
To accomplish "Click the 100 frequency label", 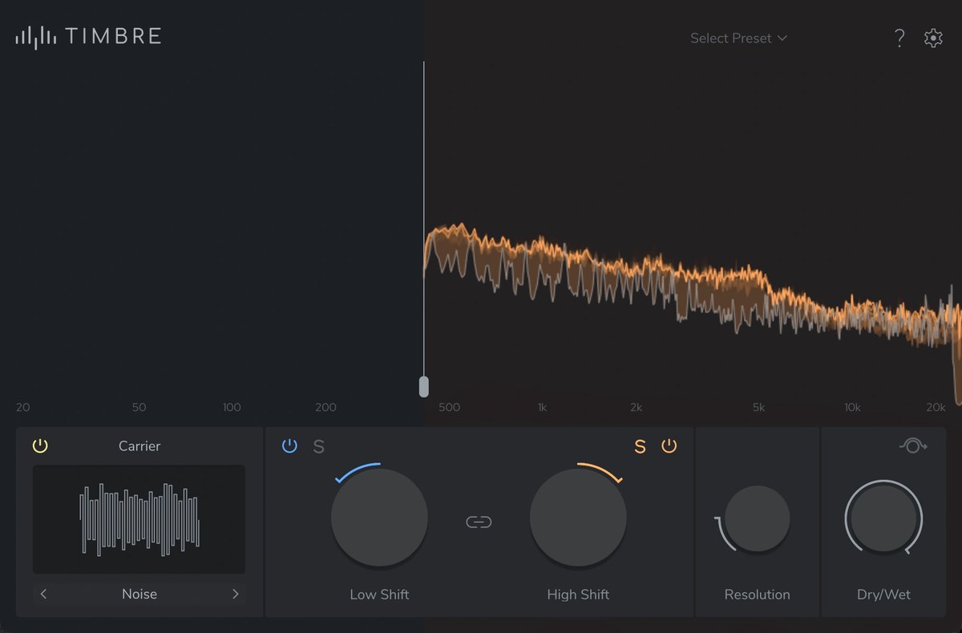I will [232, 407].
